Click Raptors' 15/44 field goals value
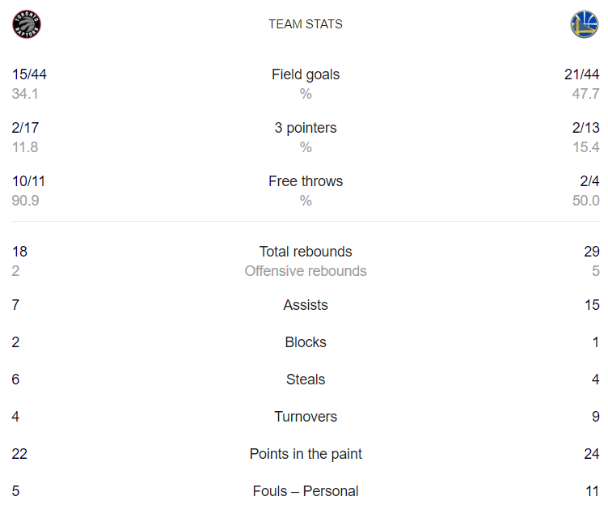 tap(29, 74)
